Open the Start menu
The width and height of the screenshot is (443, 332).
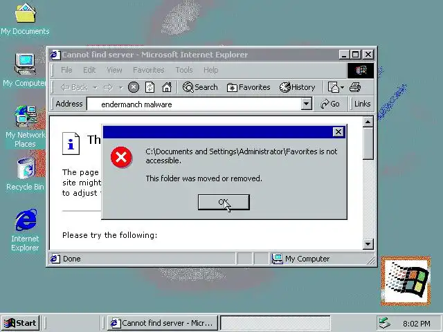tap(20, 323)
